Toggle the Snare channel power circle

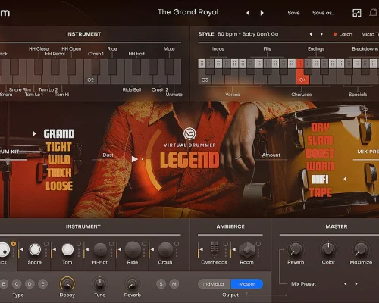pyautogui.click(x=46, y=244)
